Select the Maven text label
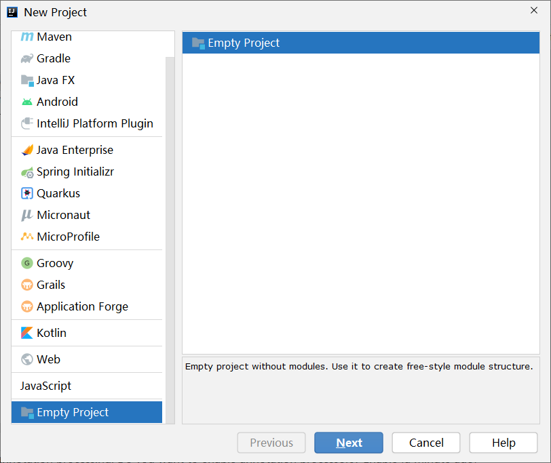The image size is (551, 463). (x=54, y=37)
